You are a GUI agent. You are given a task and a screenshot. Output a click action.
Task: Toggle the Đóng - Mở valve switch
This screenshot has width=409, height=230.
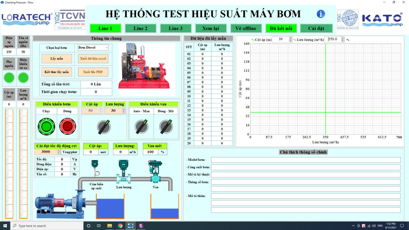pyautogui.click(x=166, y=127)
